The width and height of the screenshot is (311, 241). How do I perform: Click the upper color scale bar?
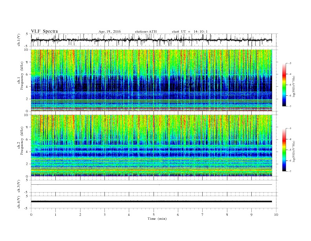[284, 85]
